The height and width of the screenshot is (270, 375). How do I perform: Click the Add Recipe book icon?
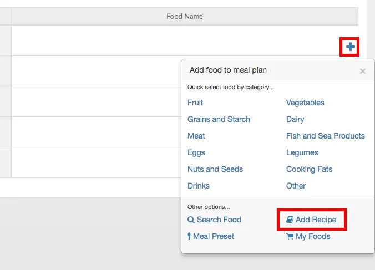290,220
